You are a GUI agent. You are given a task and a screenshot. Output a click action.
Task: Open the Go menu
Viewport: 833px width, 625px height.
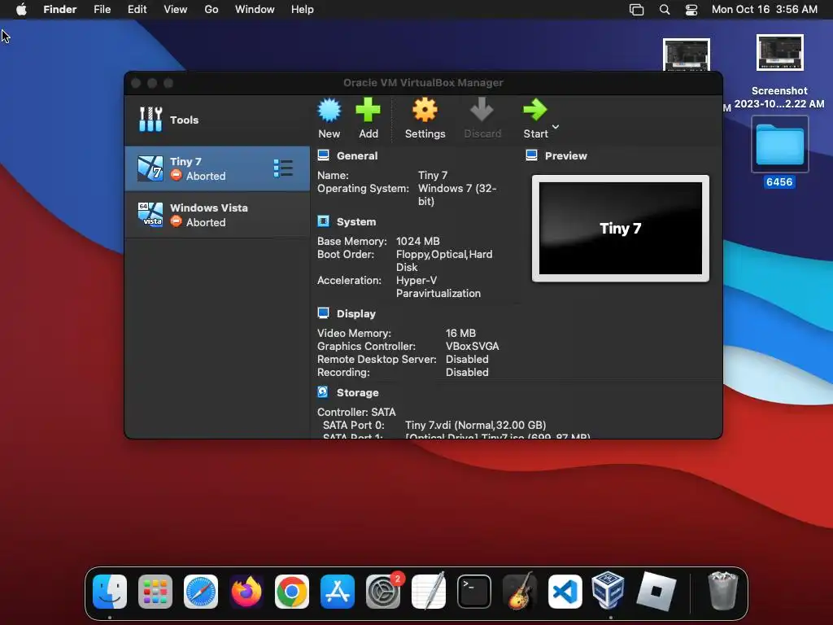pos(212,10)
